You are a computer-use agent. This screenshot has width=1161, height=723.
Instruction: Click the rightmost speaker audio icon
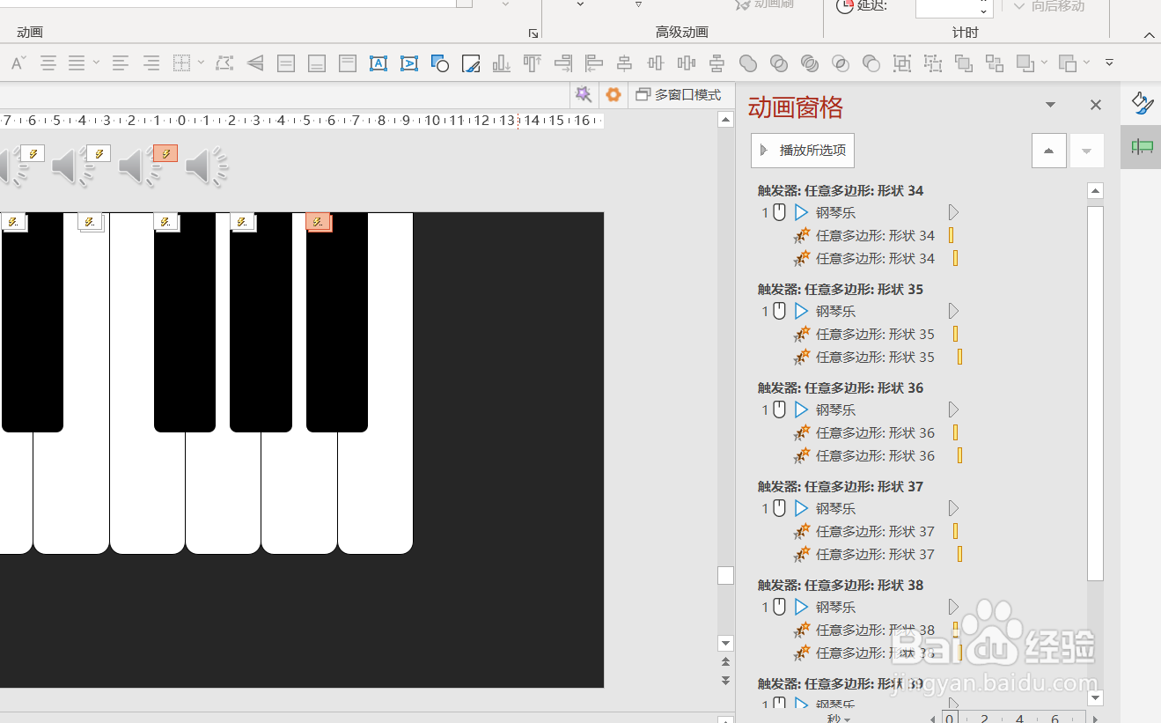(208, 166)
